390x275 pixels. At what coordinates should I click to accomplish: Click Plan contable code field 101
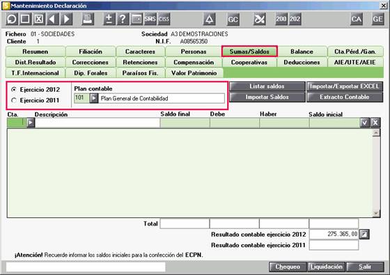tap(81, 98)
